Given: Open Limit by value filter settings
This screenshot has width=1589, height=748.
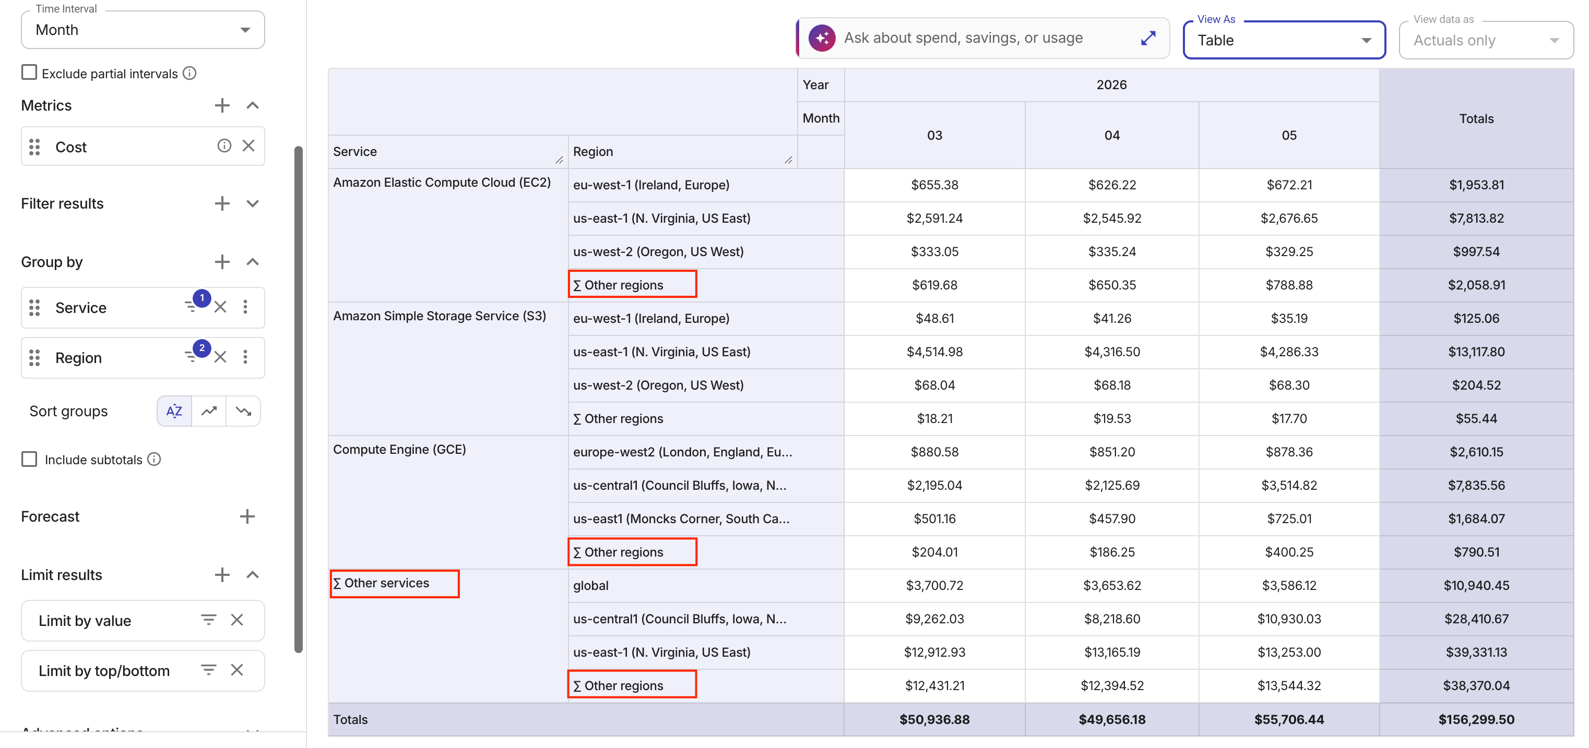Looking at the screenshot, I should (208, 619).
